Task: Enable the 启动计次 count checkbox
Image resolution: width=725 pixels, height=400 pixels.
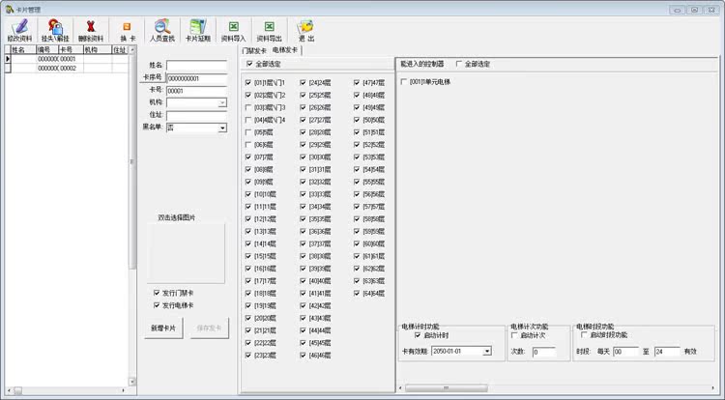Action: [514, 335]
